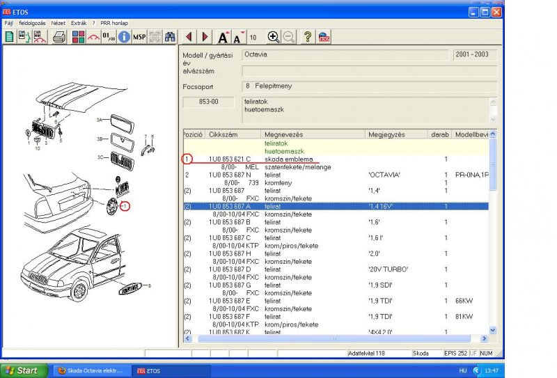Click the Megnevezés column header
557x378 pixels.
(x=313, y=134)
